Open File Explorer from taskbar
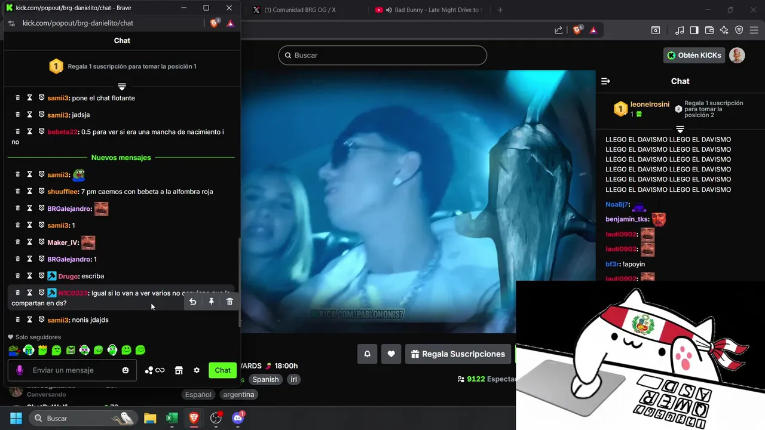This screenshot has width=765, height=430. (x=150, y=418)
